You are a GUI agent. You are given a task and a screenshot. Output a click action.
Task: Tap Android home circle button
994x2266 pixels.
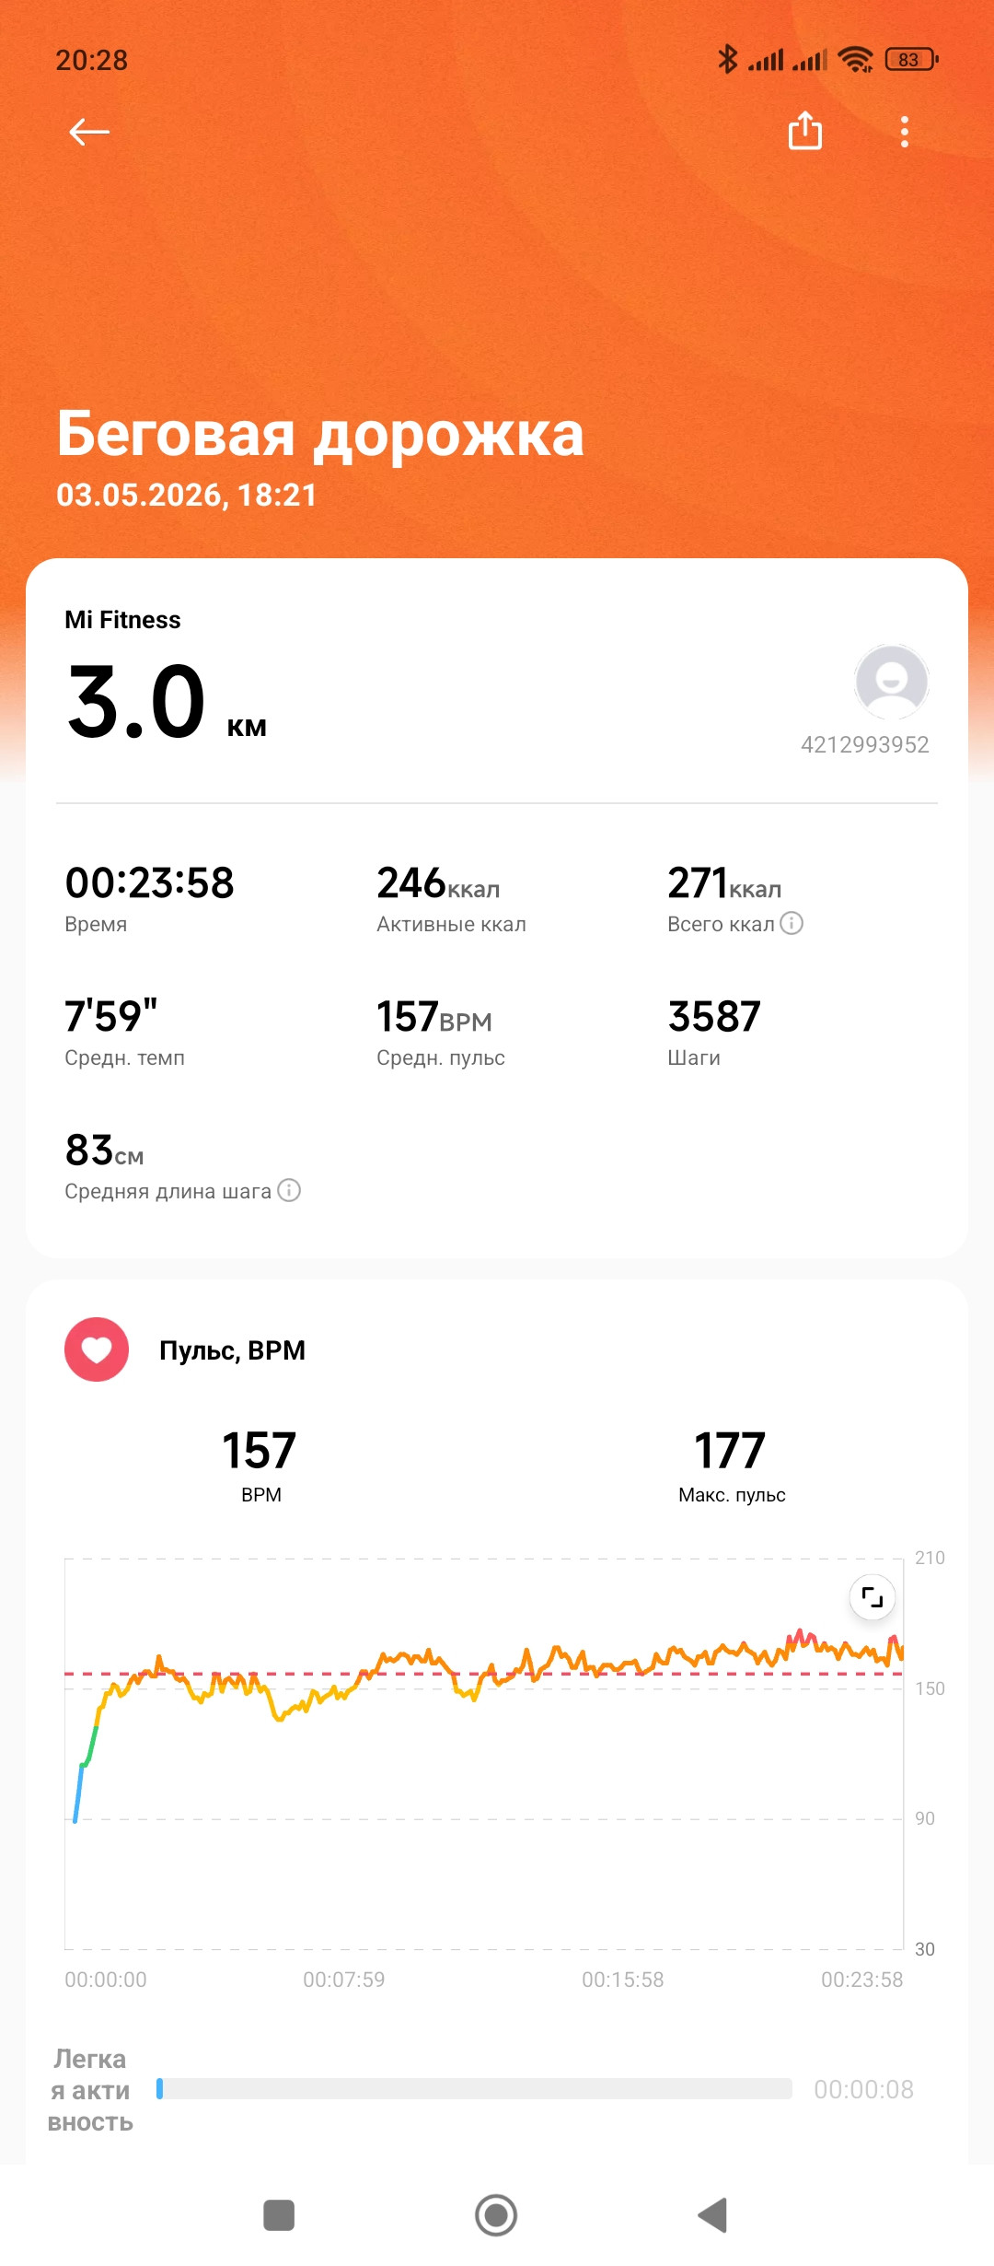[x=496, y=2215]
